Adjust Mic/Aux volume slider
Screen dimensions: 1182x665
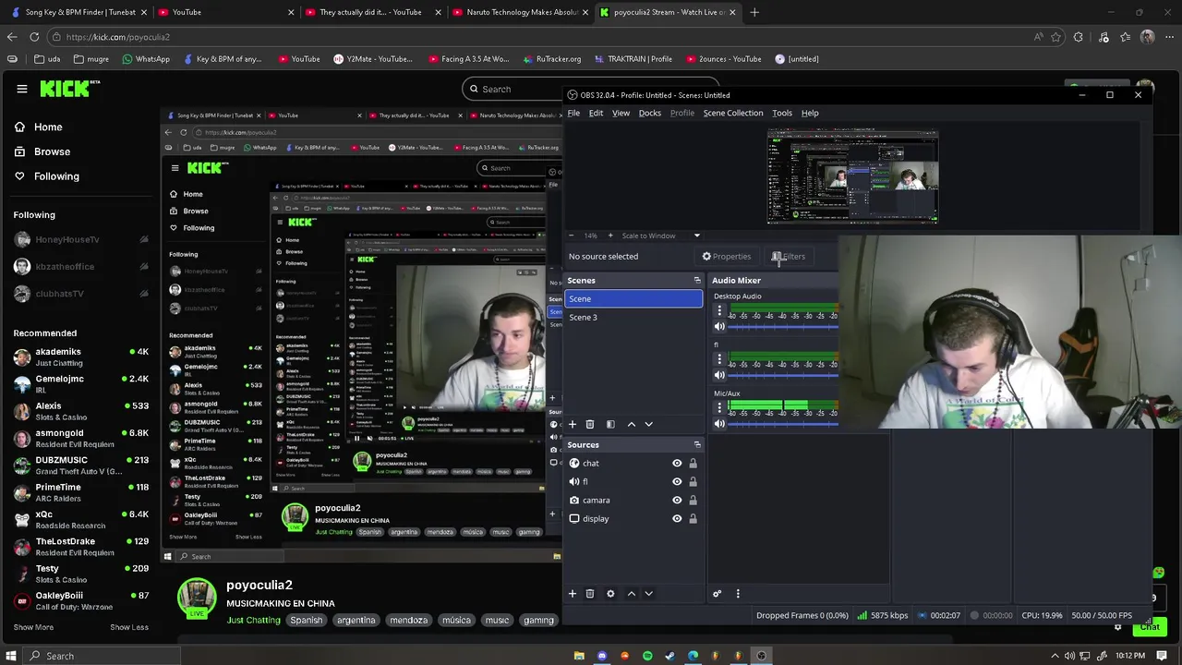click(x=783, y=423)
